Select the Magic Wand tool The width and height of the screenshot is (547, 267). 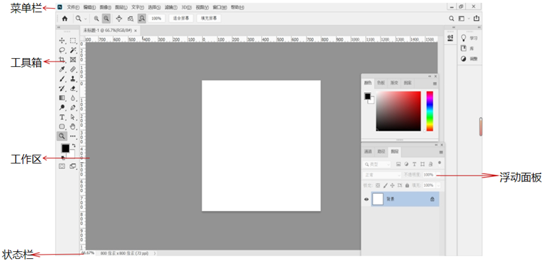73,50
